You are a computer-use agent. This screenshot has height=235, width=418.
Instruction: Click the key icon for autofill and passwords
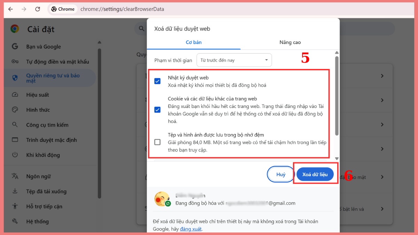[15, 62]
